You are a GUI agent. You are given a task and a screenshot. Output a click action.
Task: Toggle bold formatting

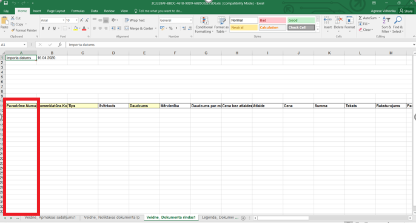pos(43,28)
